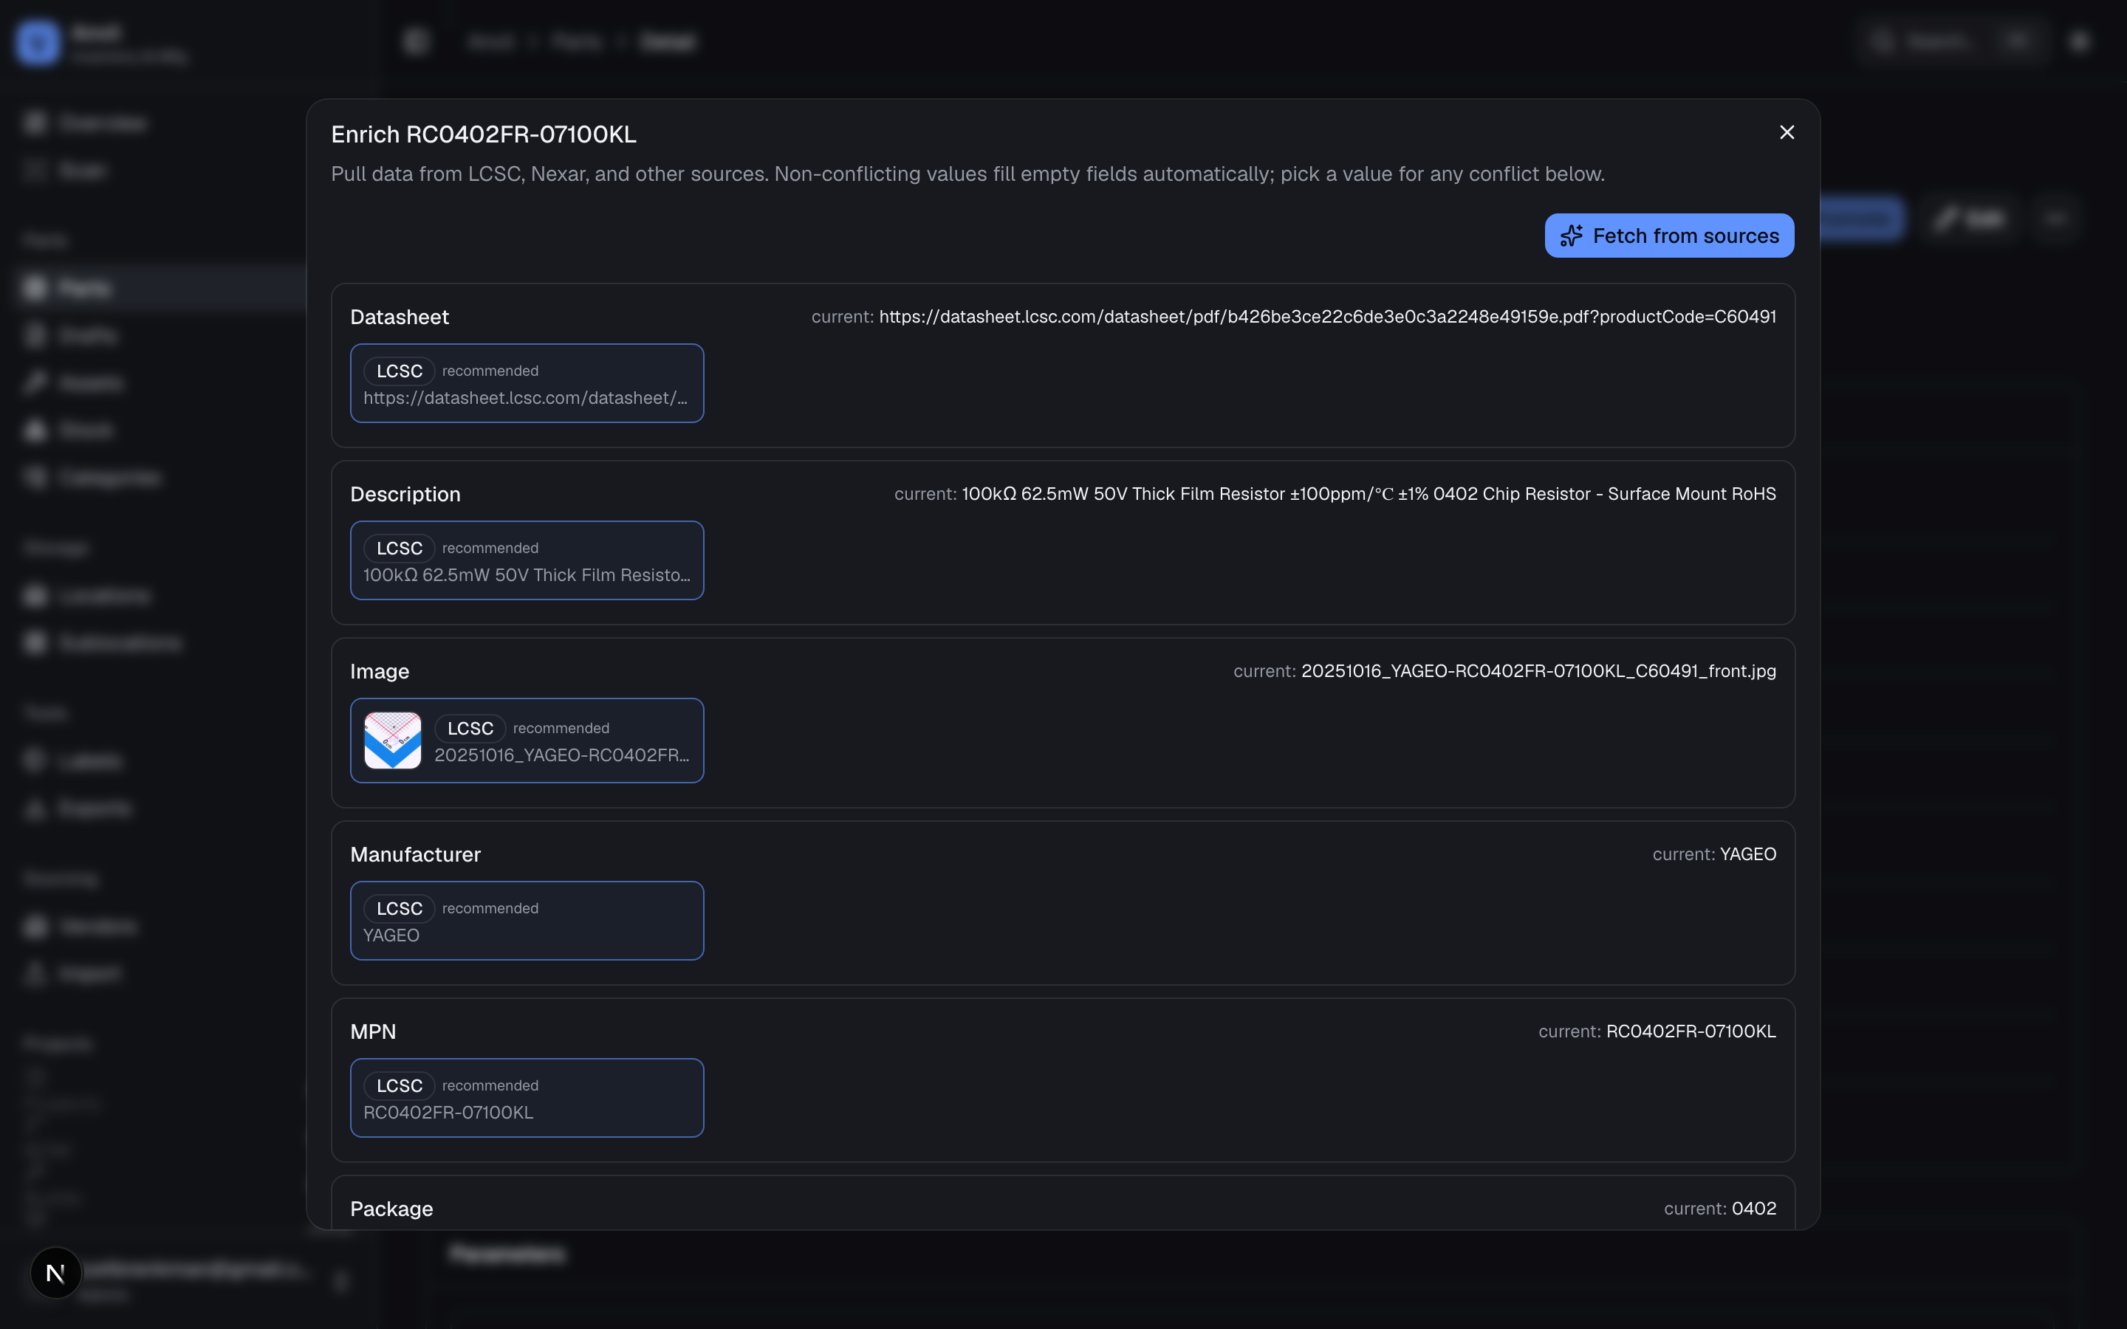Click the 'current: 0402' package value
This screenshot has width=2127, height=1329.
1720,1209
